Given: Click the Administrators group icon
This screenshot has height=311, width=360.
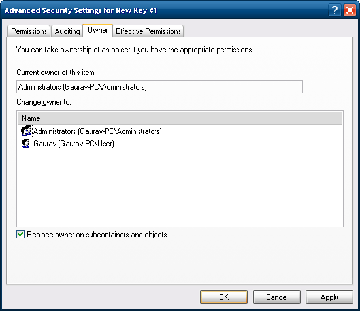Looking at the screenshot, I should pyautogui.click(x=26, y=131).
